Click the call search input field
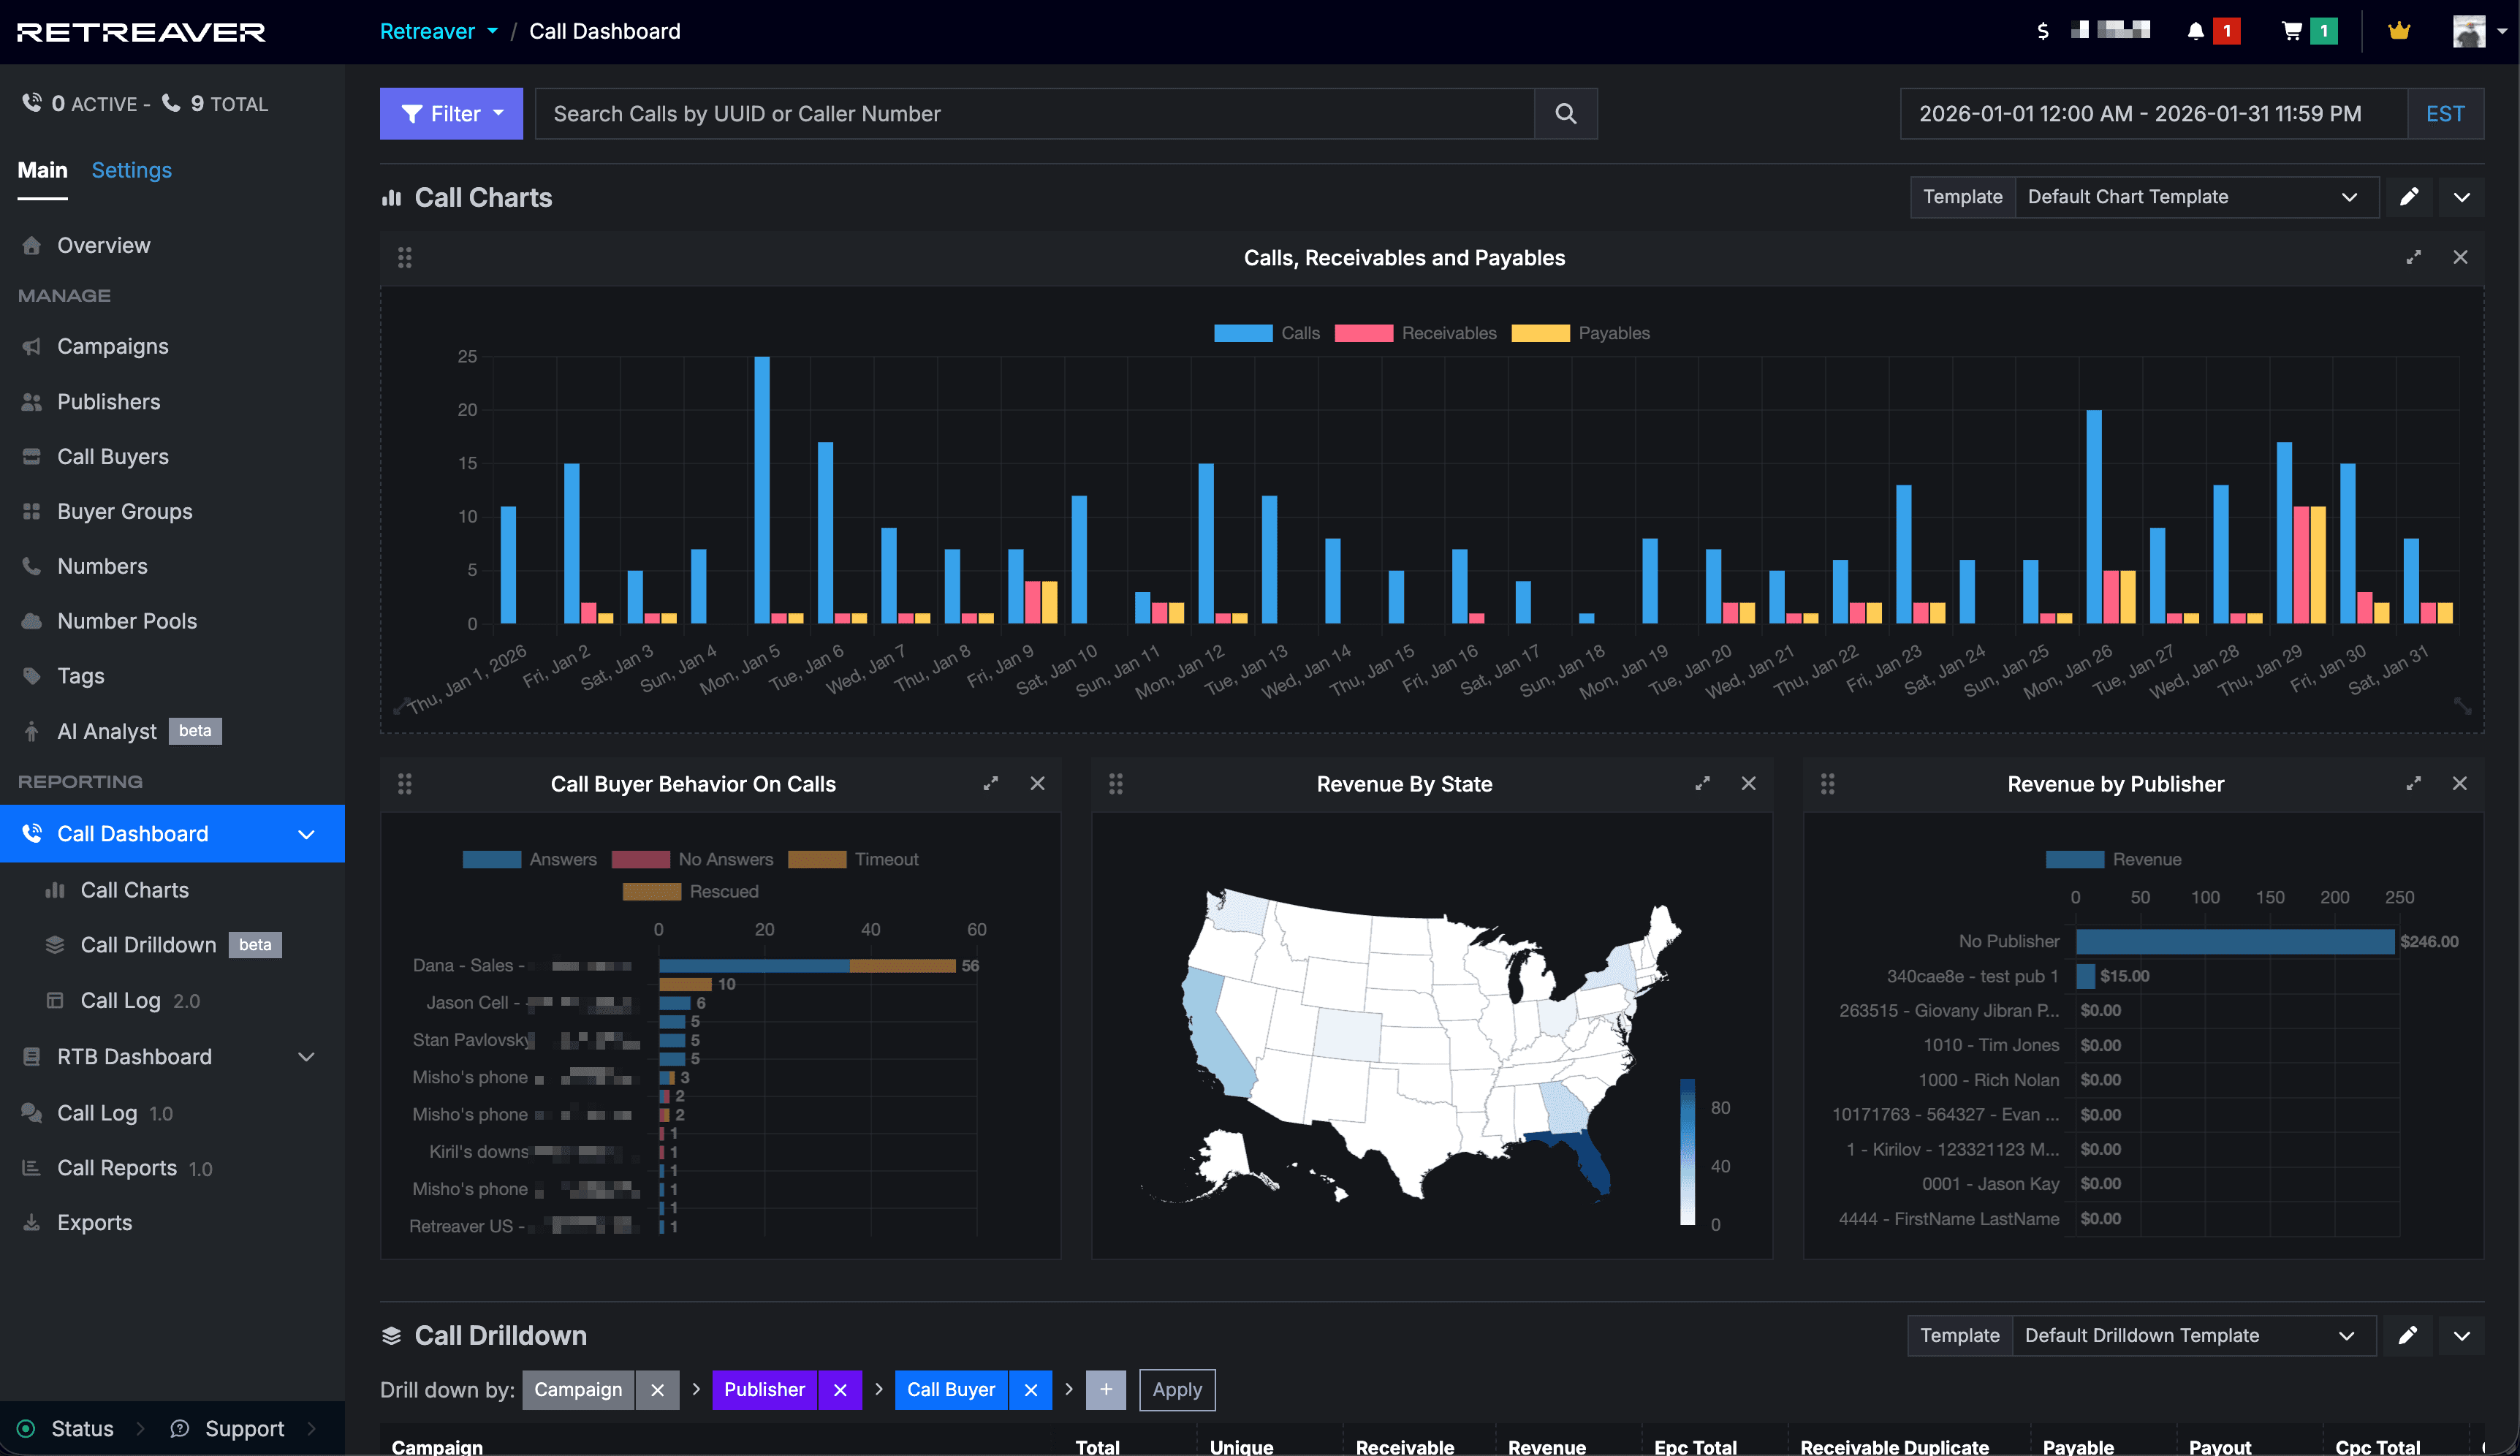Viewport: 2520px width, 1456px height. click(x=1030, y=113)
